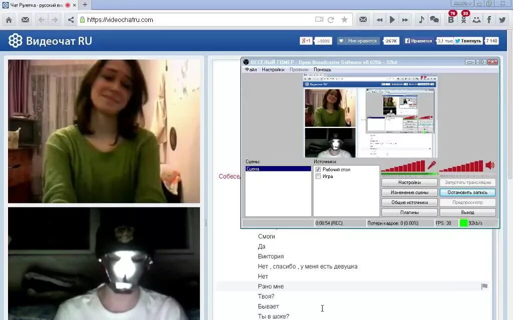Viewport: 513px width, 320px height.
Task: Click the play media button in toolbar
Action: point(392,20)
